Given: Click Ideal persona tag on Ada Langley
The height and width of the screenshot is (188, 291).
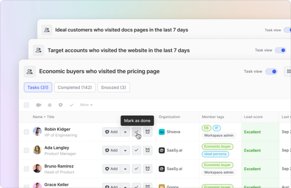Looking at the screenshot, I should pos(215,154).
